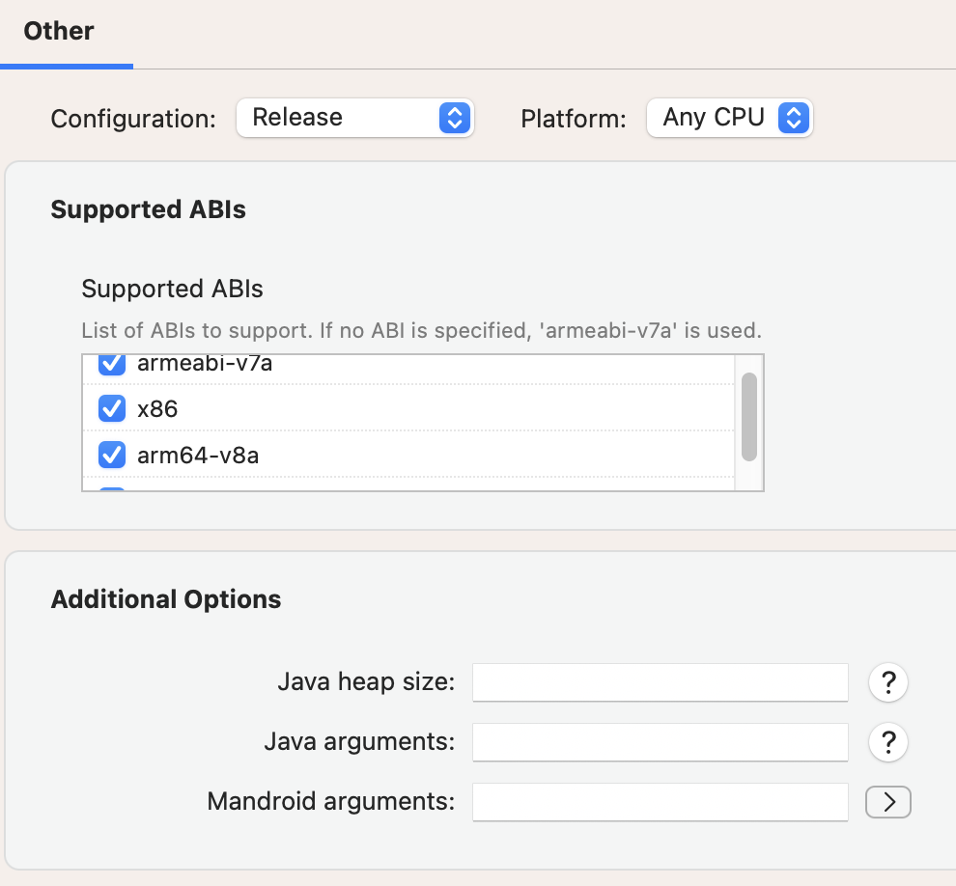Uncheck the armeabi-v7a ABI checkbox
The width and height of the screenshot is (956, 886).
(112, 364)
